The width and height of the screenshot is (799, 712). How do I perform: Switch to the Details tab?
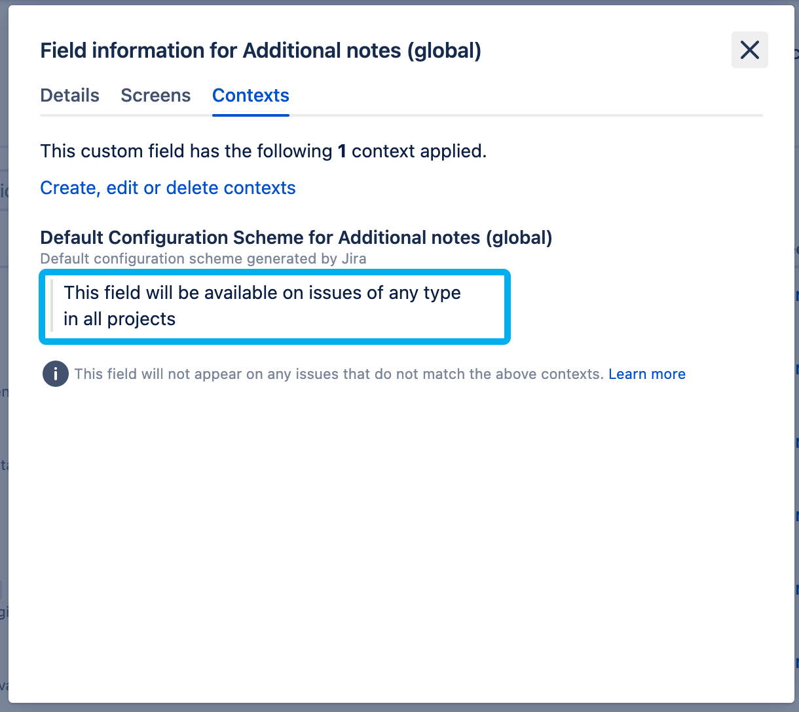(x=70, y=96)
